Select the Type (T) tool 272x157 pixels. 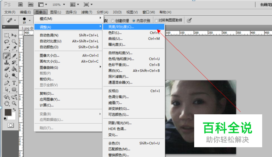(x=14, y=83)
